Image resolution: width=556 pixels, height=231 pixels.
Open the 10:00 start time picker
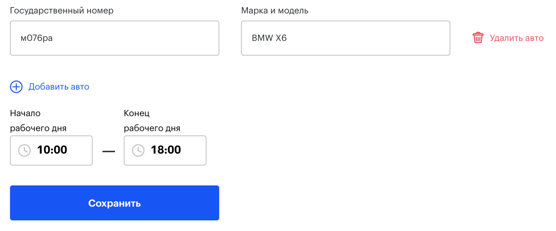coord(51,150)
